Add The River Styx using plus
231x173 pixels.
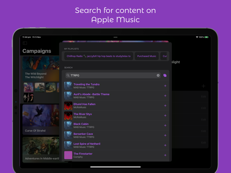(x=165, y=116)
